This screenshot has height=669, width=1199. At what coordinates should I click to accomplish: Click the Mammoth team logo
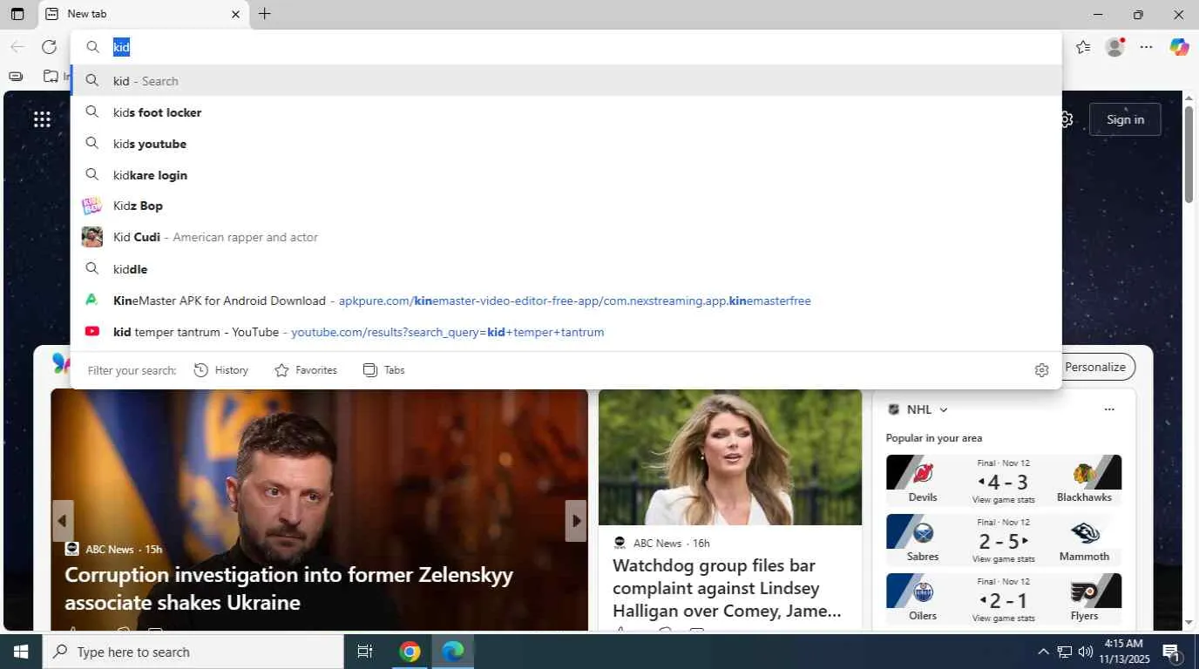coord(1084,532)
